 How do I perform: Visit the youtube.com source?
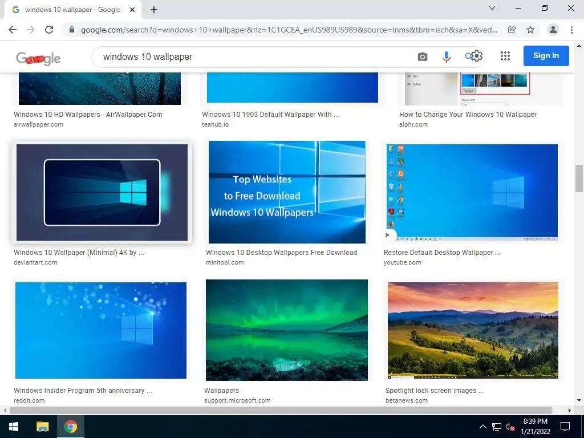[403, 262]
